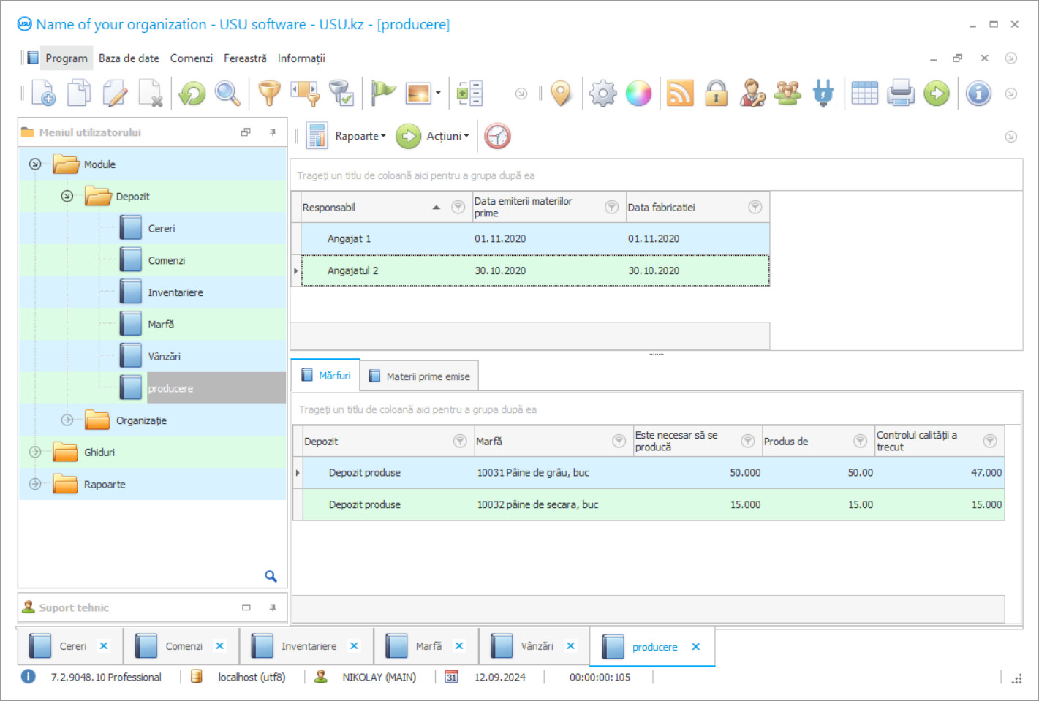Switch to Materii prime emise tab
This screenshot has height=701, width=1039.
point(420,376)
